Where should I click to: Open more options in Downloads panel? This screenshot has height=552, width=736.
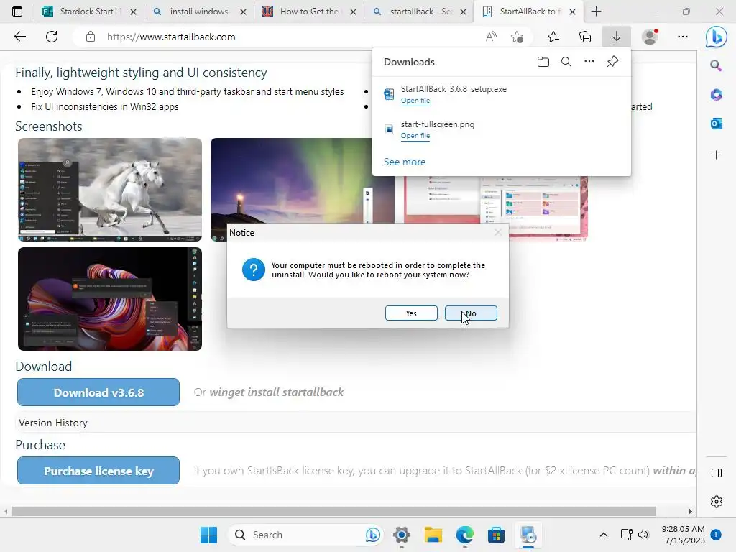[589, 62]
